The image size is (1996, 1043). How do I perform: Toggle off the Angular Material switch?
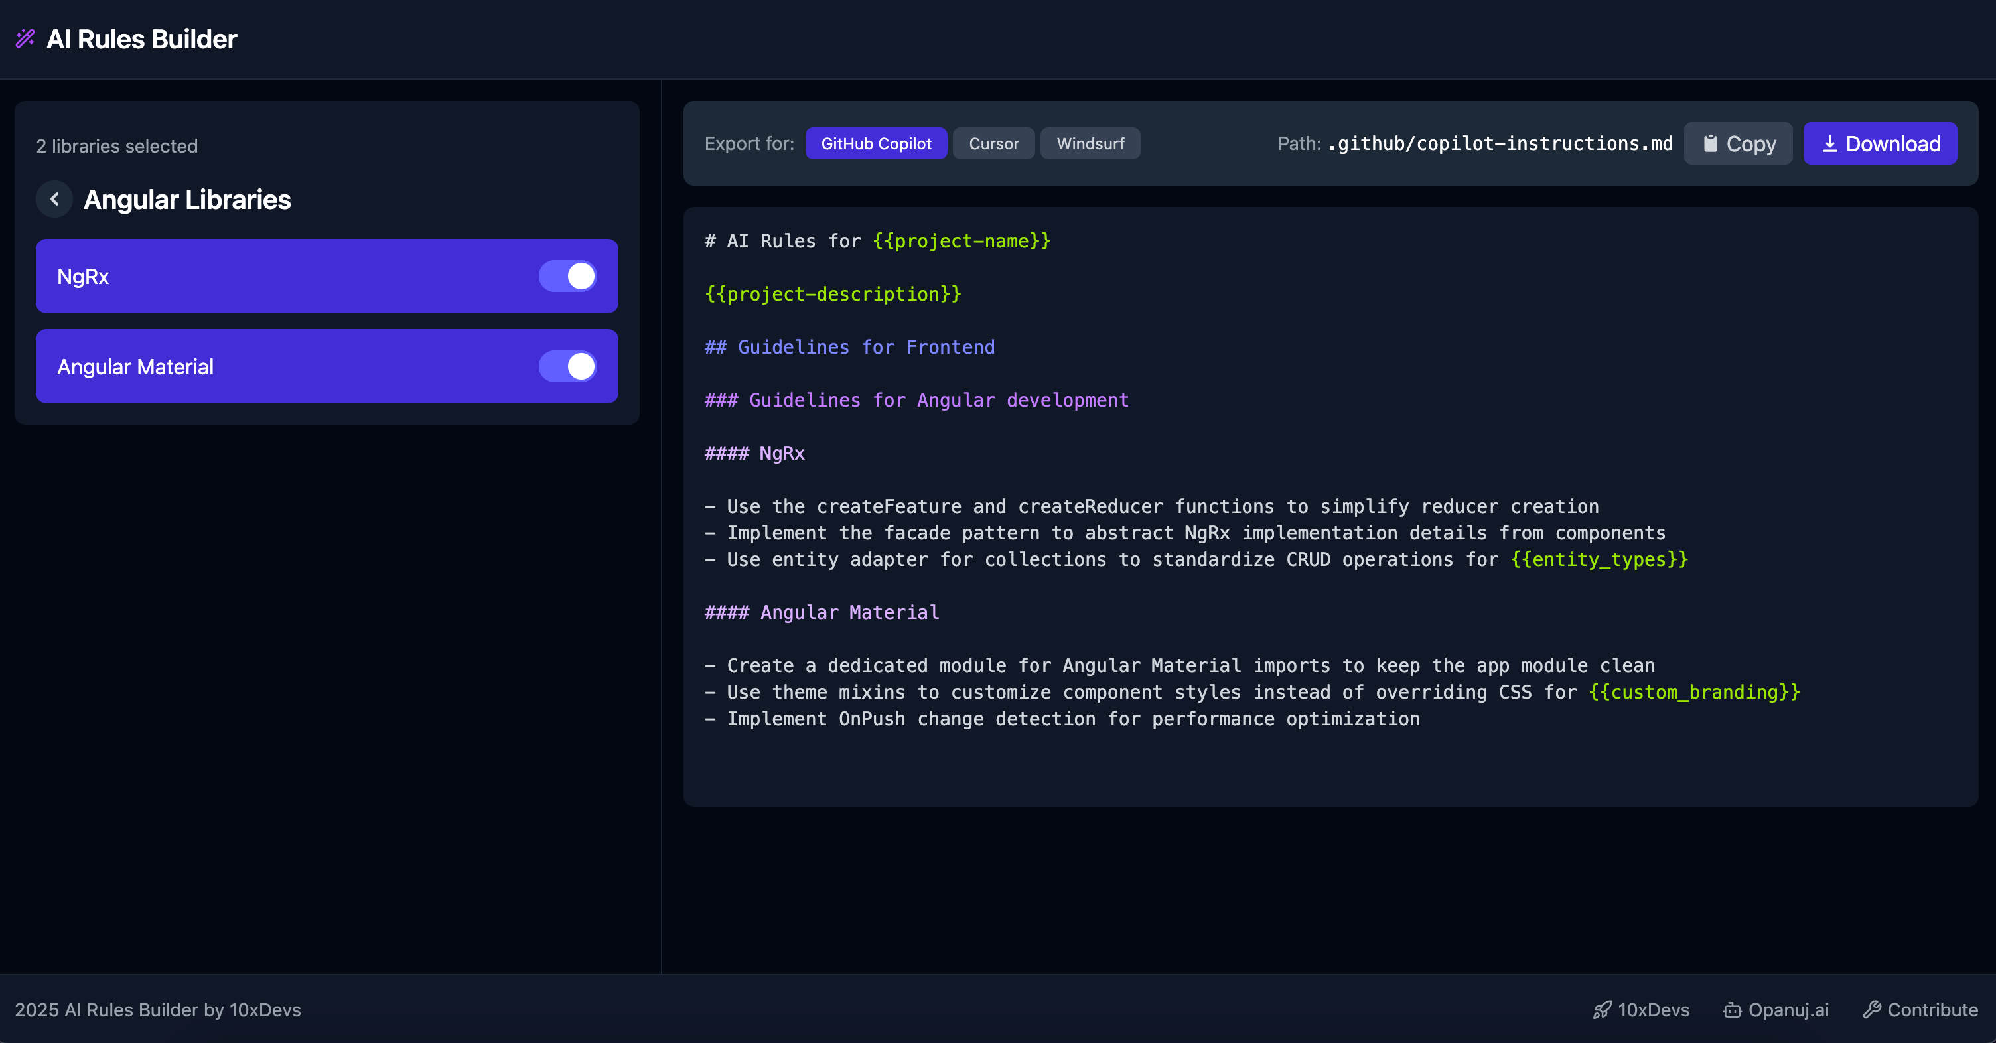coord(567,366)
